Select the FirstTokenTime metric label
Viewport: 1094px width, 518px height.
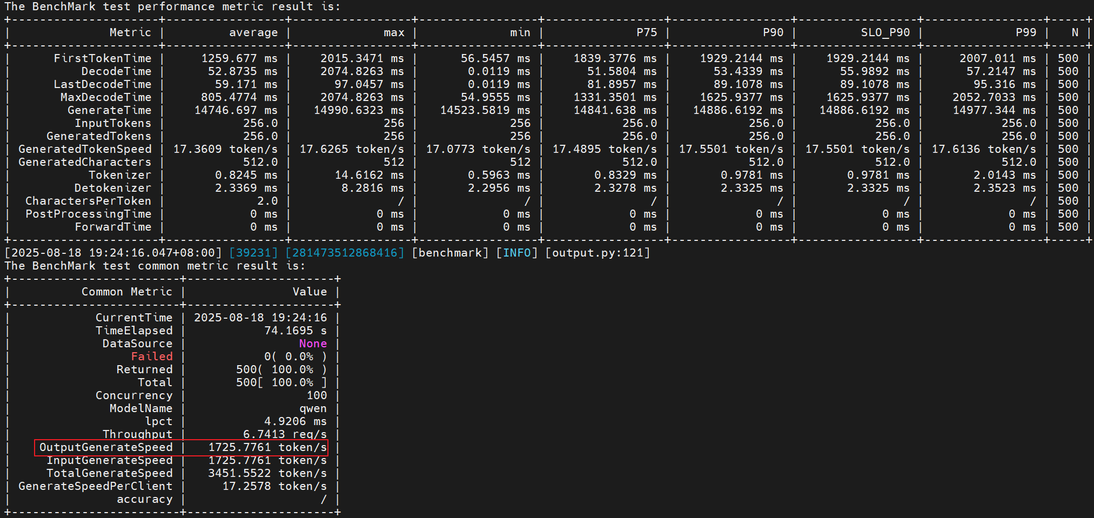click(x=103, y=58)
